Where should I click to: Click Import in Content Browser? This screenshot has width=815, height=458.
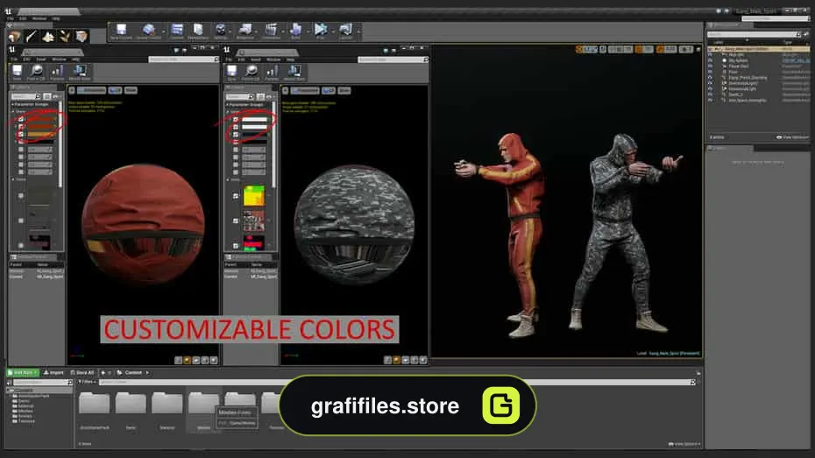[x=53, y=372]
